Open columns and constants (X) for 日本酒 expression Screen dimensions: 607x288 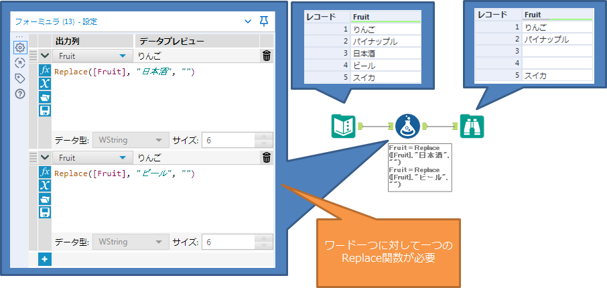[x=46, y=84]
